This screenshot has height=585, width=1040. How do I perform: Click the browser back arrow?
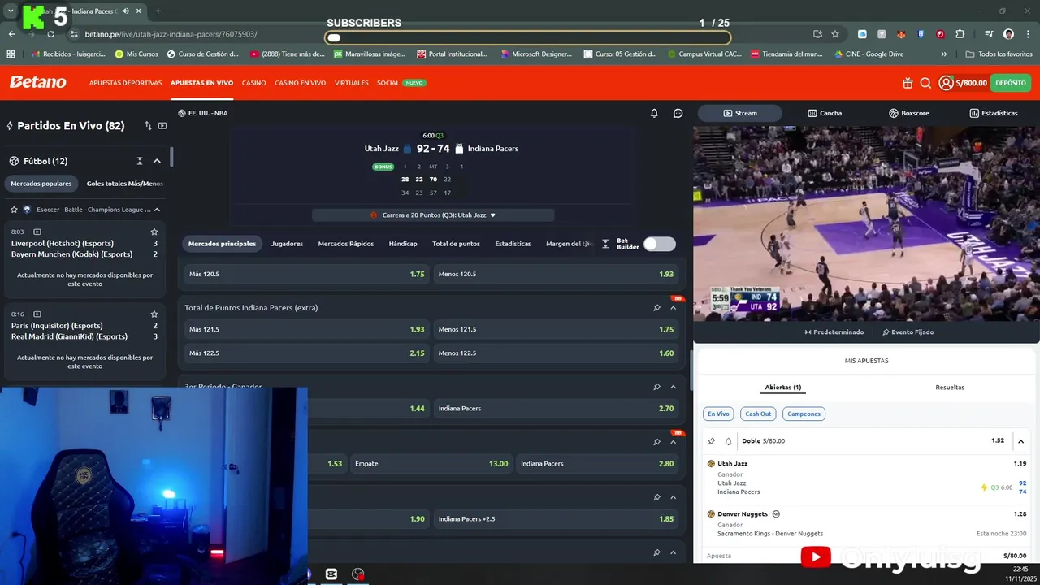pyautogui.click(x=11, y=34)
